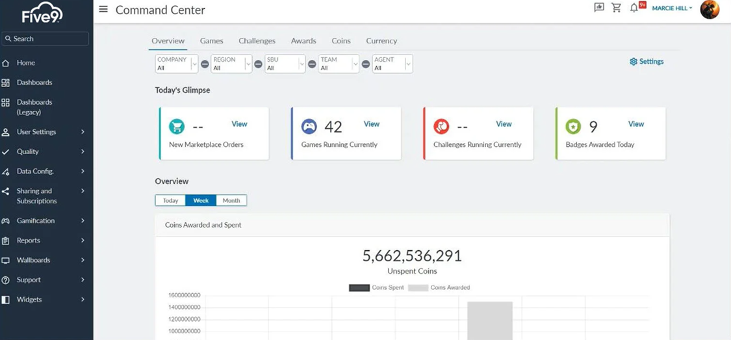Select the Today time range toggle
Image resolution: width=731 pixels, height=340 pixels.
tap(170, 200)
